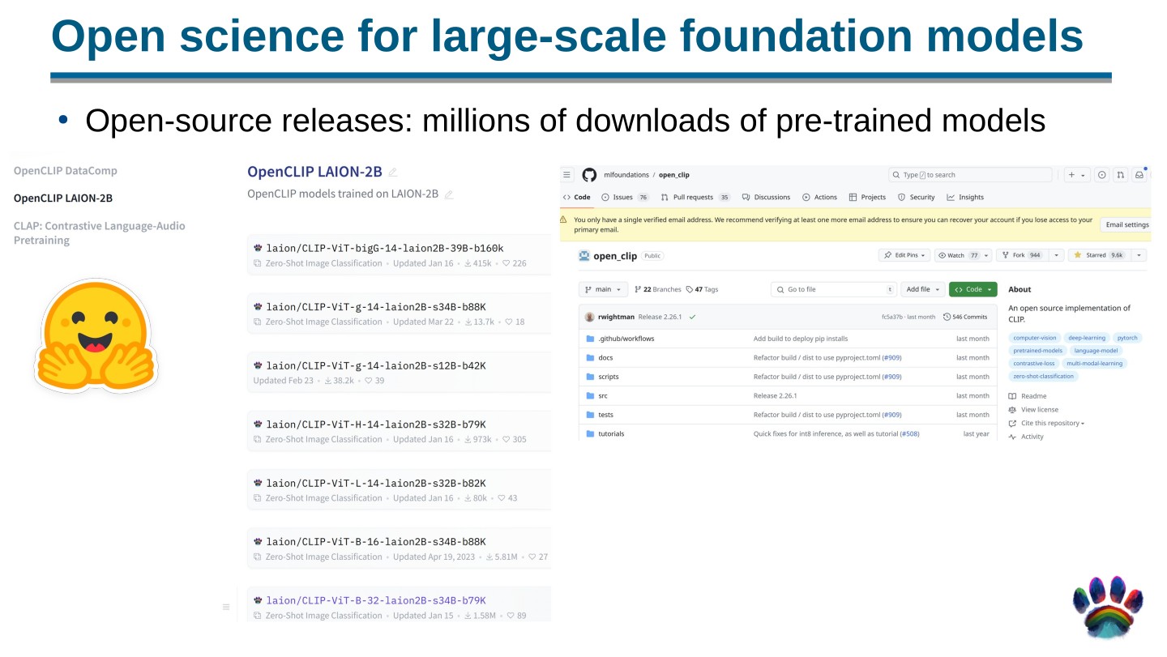
Task: Click the Hugging Face emoji logo
Action: (x=96, y=335)
